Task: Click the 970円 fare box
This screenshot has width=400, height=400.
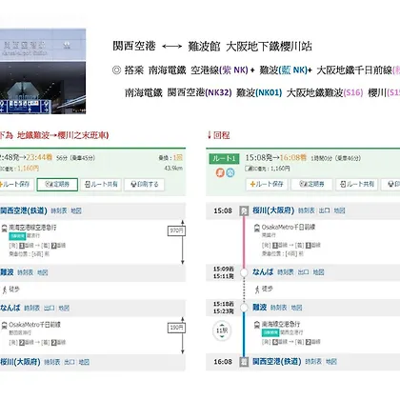Action: [x=176, y=230]
